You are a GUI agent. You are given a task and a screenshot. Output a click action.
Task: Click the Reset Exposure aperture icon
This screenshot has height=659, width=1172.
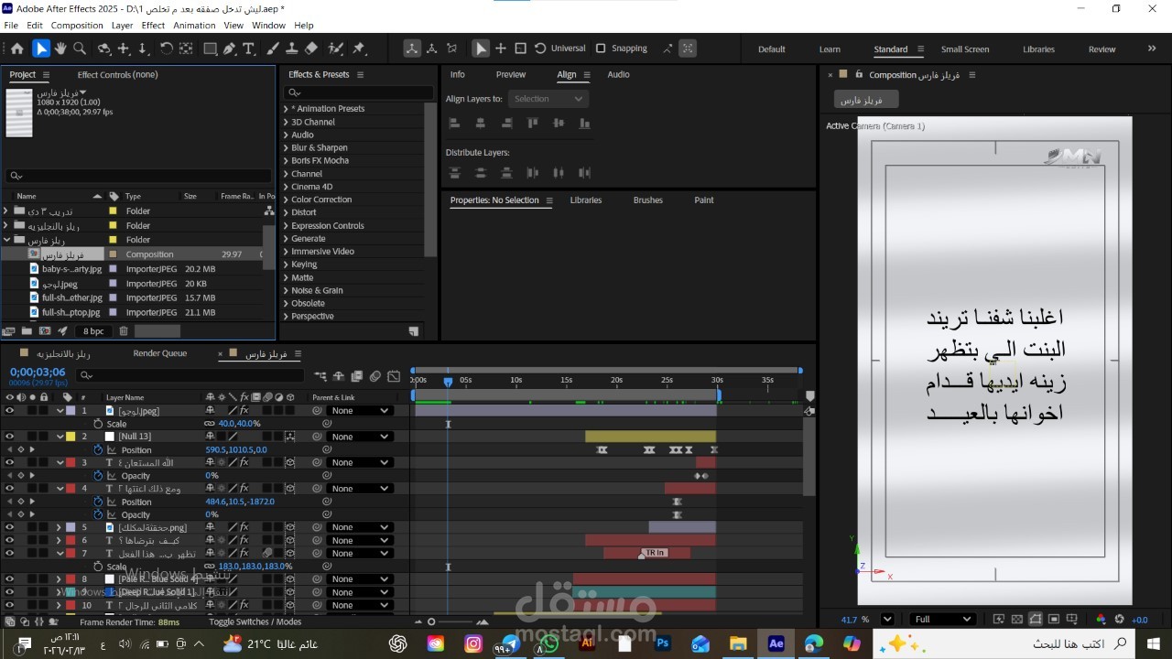tap(1119, 620)
